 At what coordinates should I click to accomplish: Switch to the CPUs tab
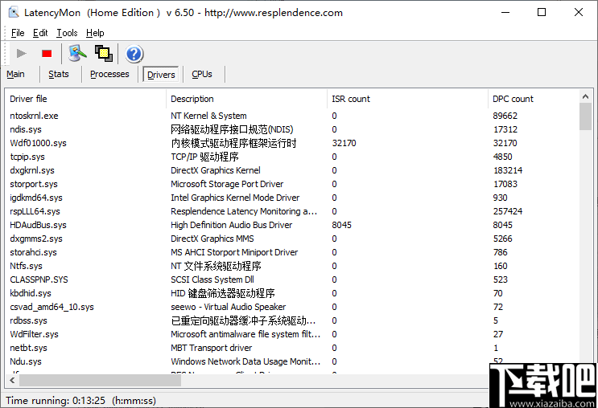[202, 74]
